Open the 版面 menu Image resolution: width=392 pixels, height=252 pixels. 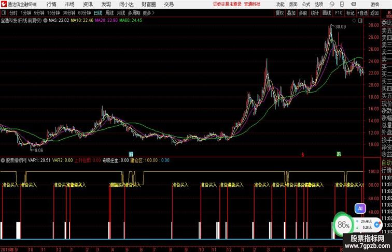pyautogui.click(x=293, y=4)
